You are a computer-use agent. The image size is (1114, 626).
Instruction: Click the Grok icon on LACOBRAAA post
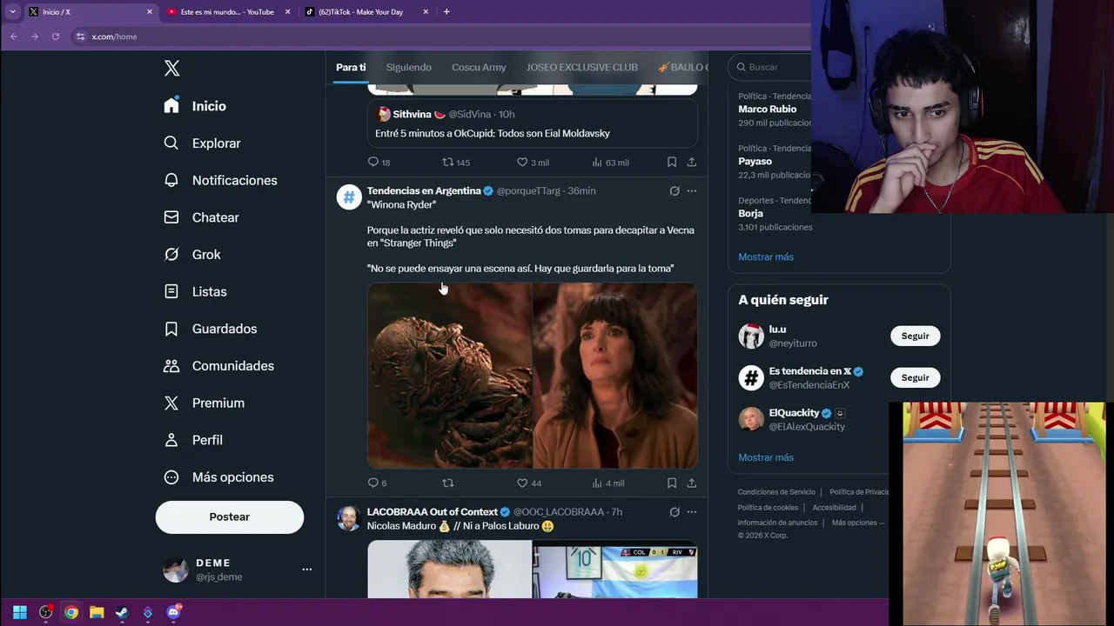[674, 512]
